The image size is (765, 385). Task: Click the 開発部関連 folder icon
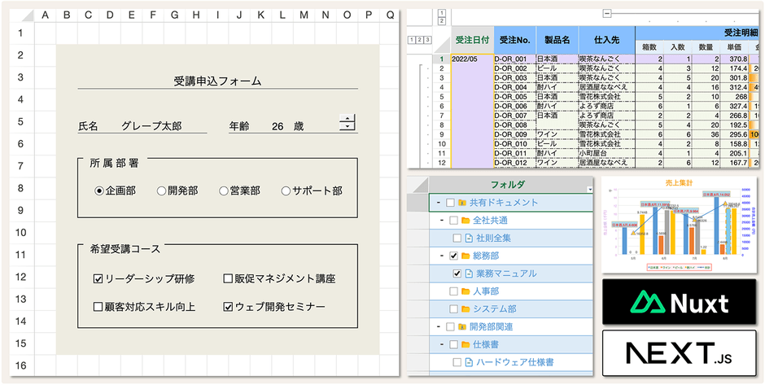point(461,326)
